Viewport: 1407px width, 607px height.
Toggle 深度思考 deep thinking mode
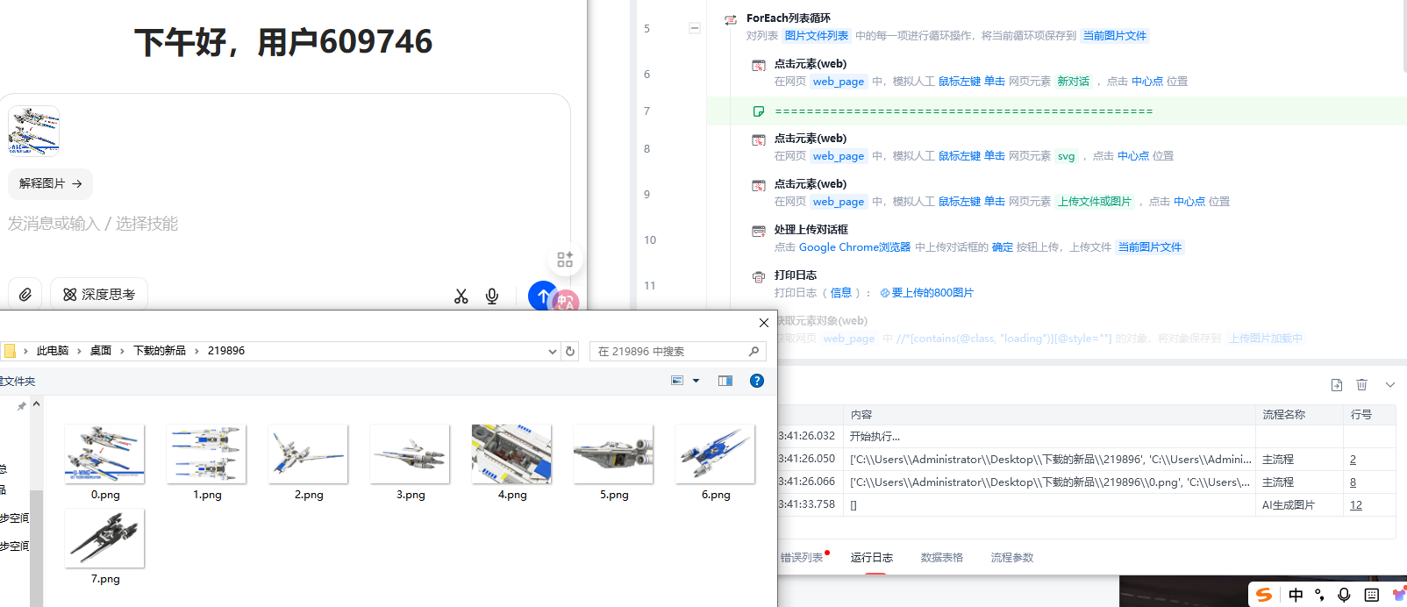click(99, 295)
